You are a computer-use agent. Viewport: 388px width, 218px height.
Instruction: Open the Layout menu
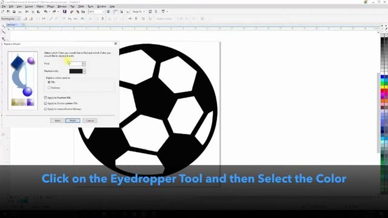[x=29, y=7]
